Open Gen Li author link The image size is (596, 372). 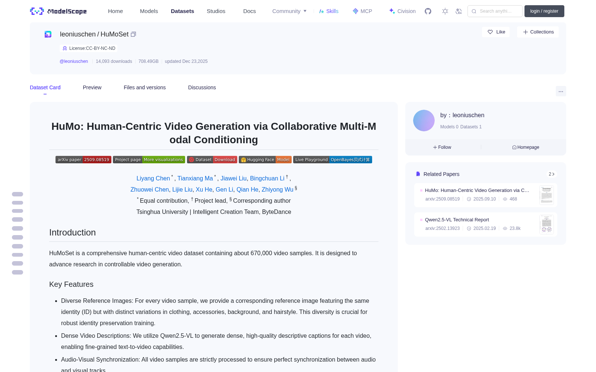pyautogui.click(x=224, y=190)
